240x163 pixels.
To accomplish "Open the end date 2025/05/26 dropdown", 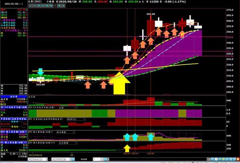I will coord(70,159).
